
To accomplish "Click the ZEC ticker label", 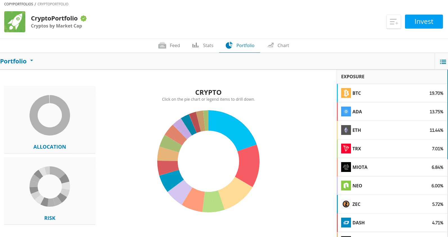I will point(356,204).
